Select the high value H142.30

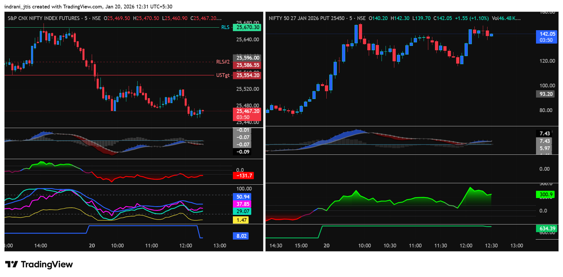click(400, 18)
